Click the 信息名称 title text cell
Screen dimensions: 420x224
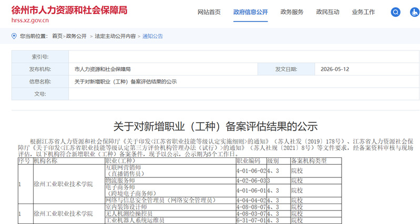pyautogui.click(x=244, y=81)
